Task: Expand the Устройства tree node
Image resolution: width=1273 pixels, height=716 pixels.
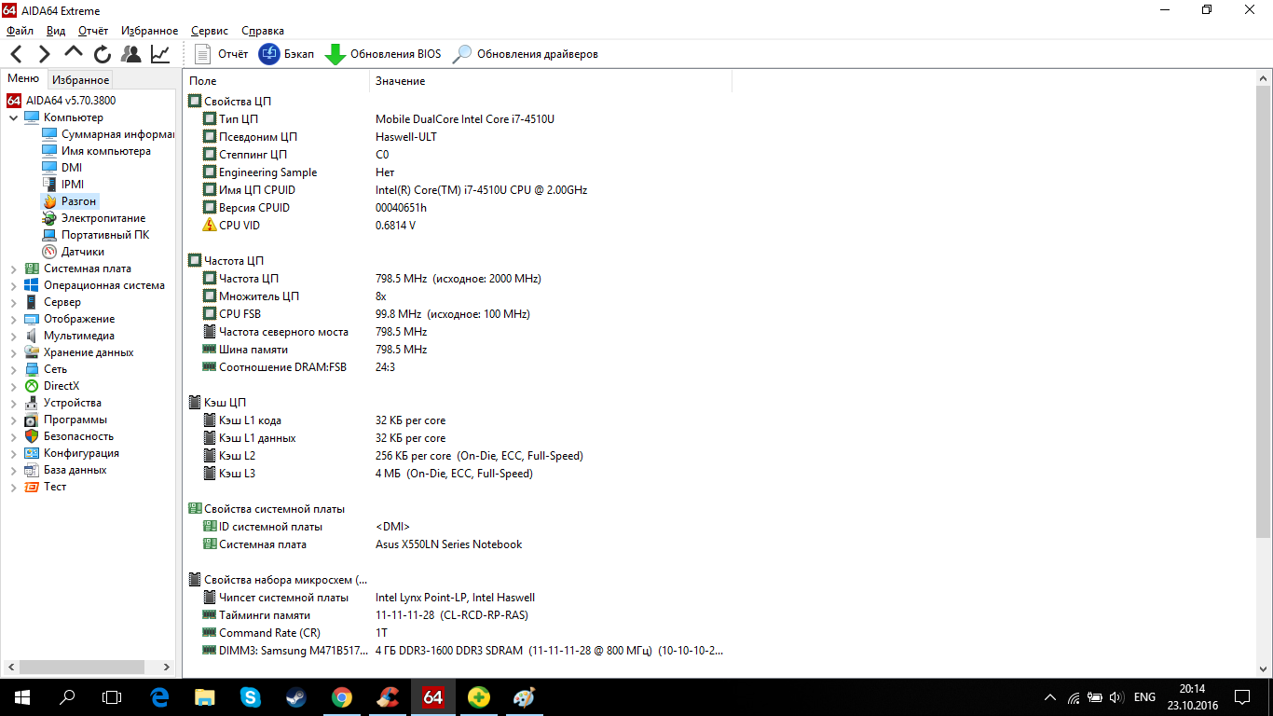Action: pos(13,403)
